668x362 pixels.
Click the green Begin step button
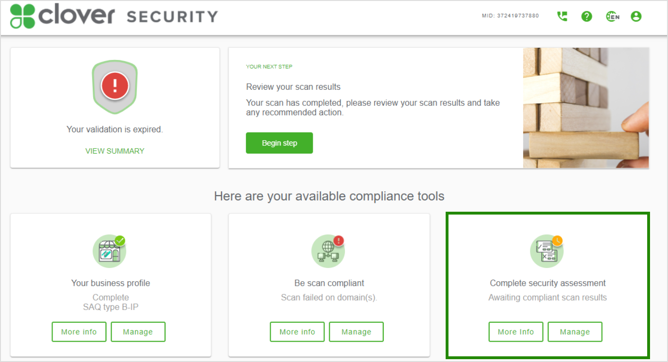coord(279,143)
